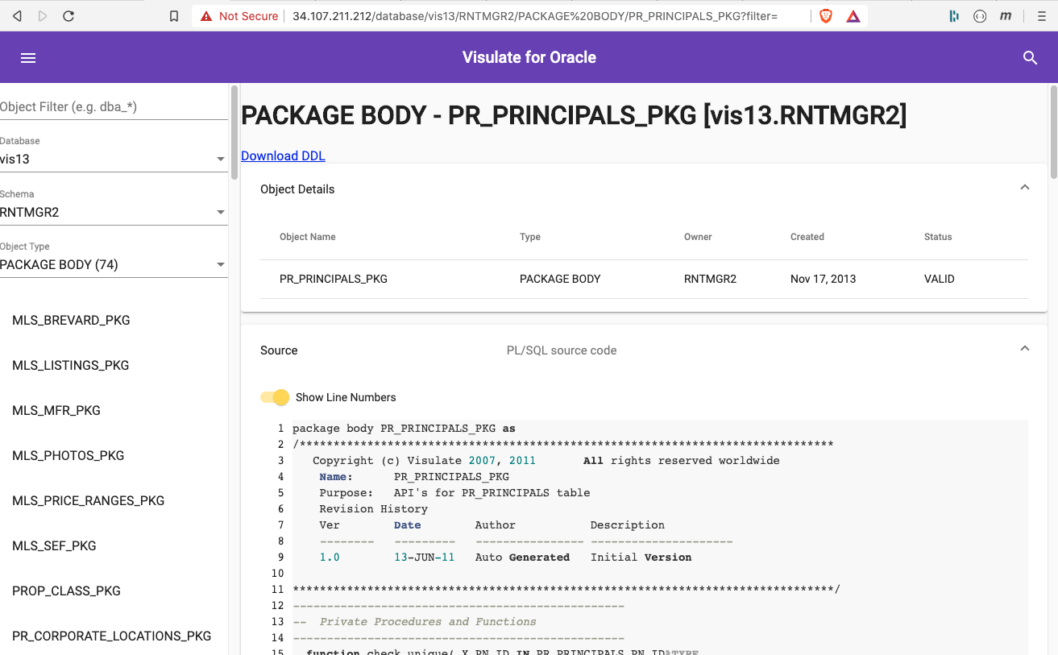Click the search magnifier icon

click(x=1030, y=58)
